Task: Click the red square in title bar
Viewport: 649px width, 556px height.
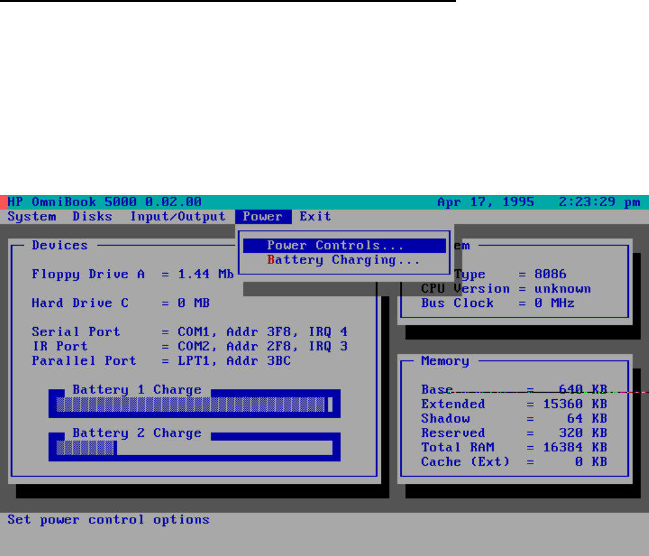Action: coord(4,202)
